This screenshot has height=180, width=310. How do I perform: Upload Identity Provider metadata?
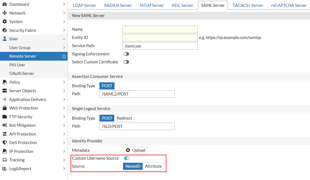pyautogui.click(x=135, y=150)
